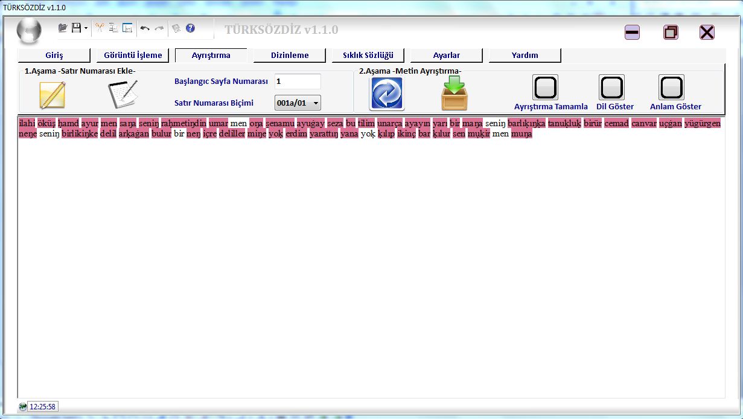Click the Başlangıç Sayfa Numarası input field
The height and width of the screenshot is (419, 743).
[298, 82]
